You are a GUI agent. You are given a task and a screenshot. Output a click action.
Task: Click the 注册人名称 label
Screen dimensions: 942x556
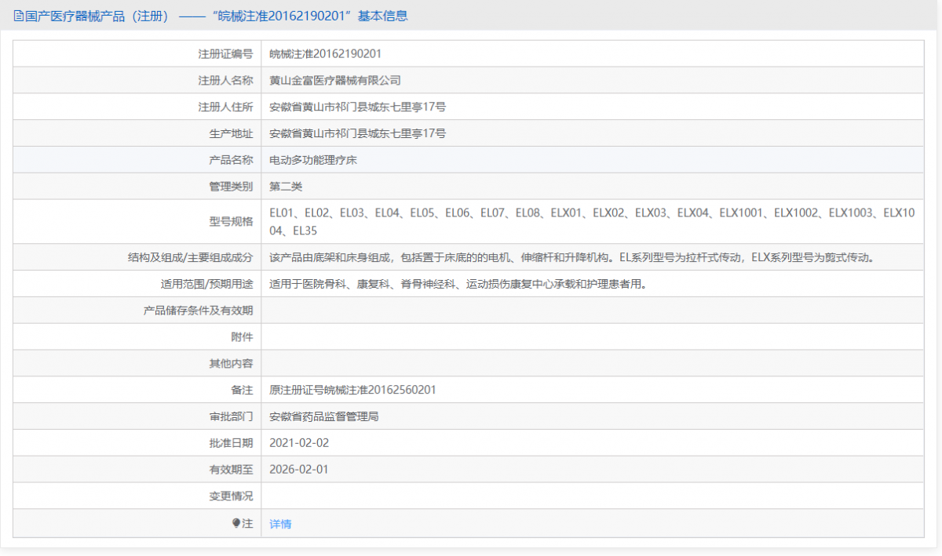(225, 80)
